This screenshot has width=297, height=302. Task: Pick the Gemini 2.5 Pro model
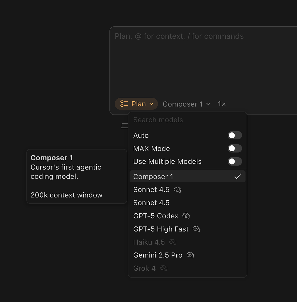coord(188,255)
